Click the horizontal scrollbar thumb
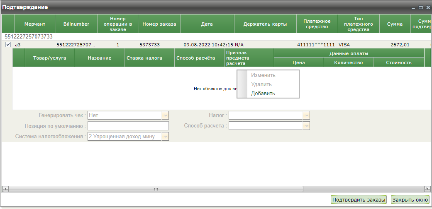The width and height of the screenshot is (432, 209). (x=156, y=189)
